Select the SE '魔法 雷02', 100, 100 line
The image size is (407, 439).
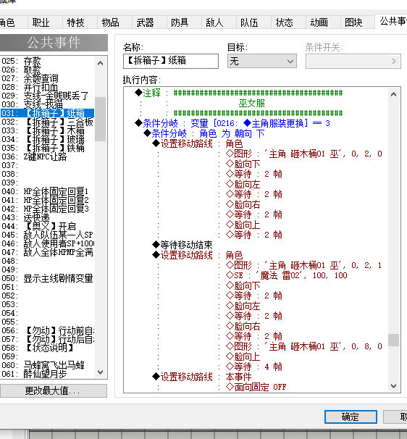pyautogui.click(x=286, y=275)
